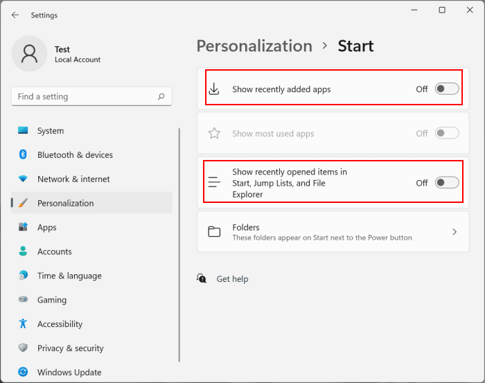Toggle Show recently opened items switch

click(x=447, y=183)
